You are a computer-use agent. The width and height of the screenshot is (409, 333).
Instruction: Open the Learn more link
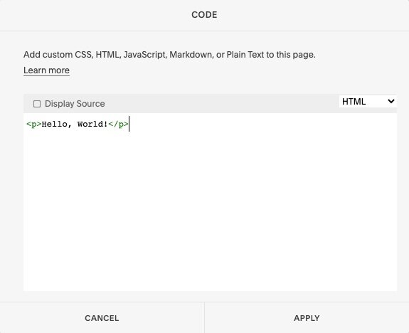point(46,70)
